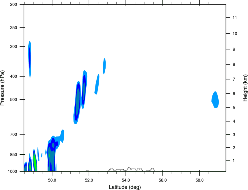The image size is (248, 190).
Task: Pick the 9 km height label
Action: pyautogui.click(x=234, y=49)
